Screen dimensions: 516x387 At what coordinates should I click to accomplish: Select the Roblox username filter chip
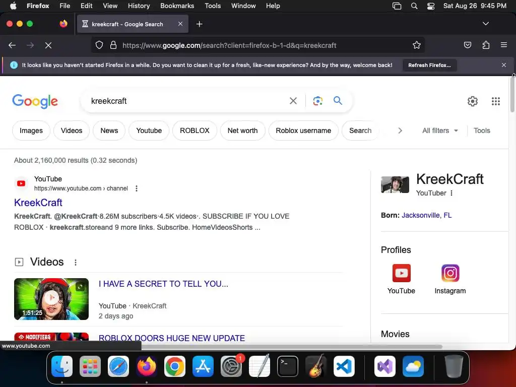point(303,131)
